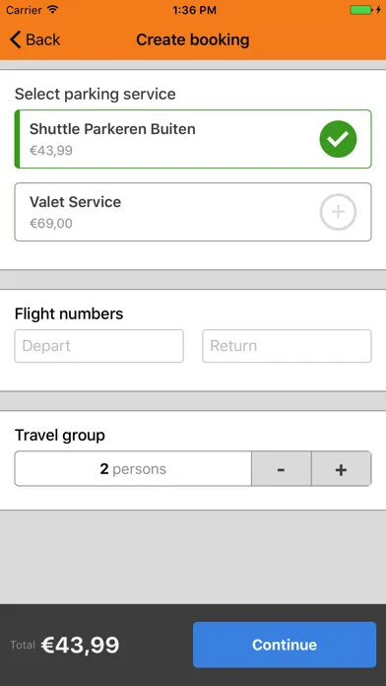Tap the charging bolt icon by battery
The height and width of the screenshot is (686, 386).
[378, 10]
